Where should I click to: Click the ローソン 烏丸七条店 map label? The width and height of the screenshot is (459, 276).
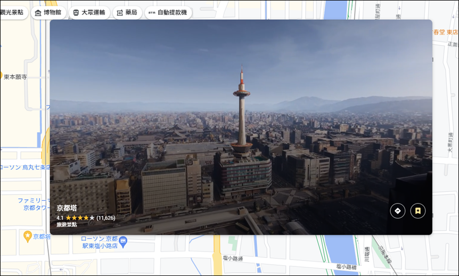tap(25, 167)
